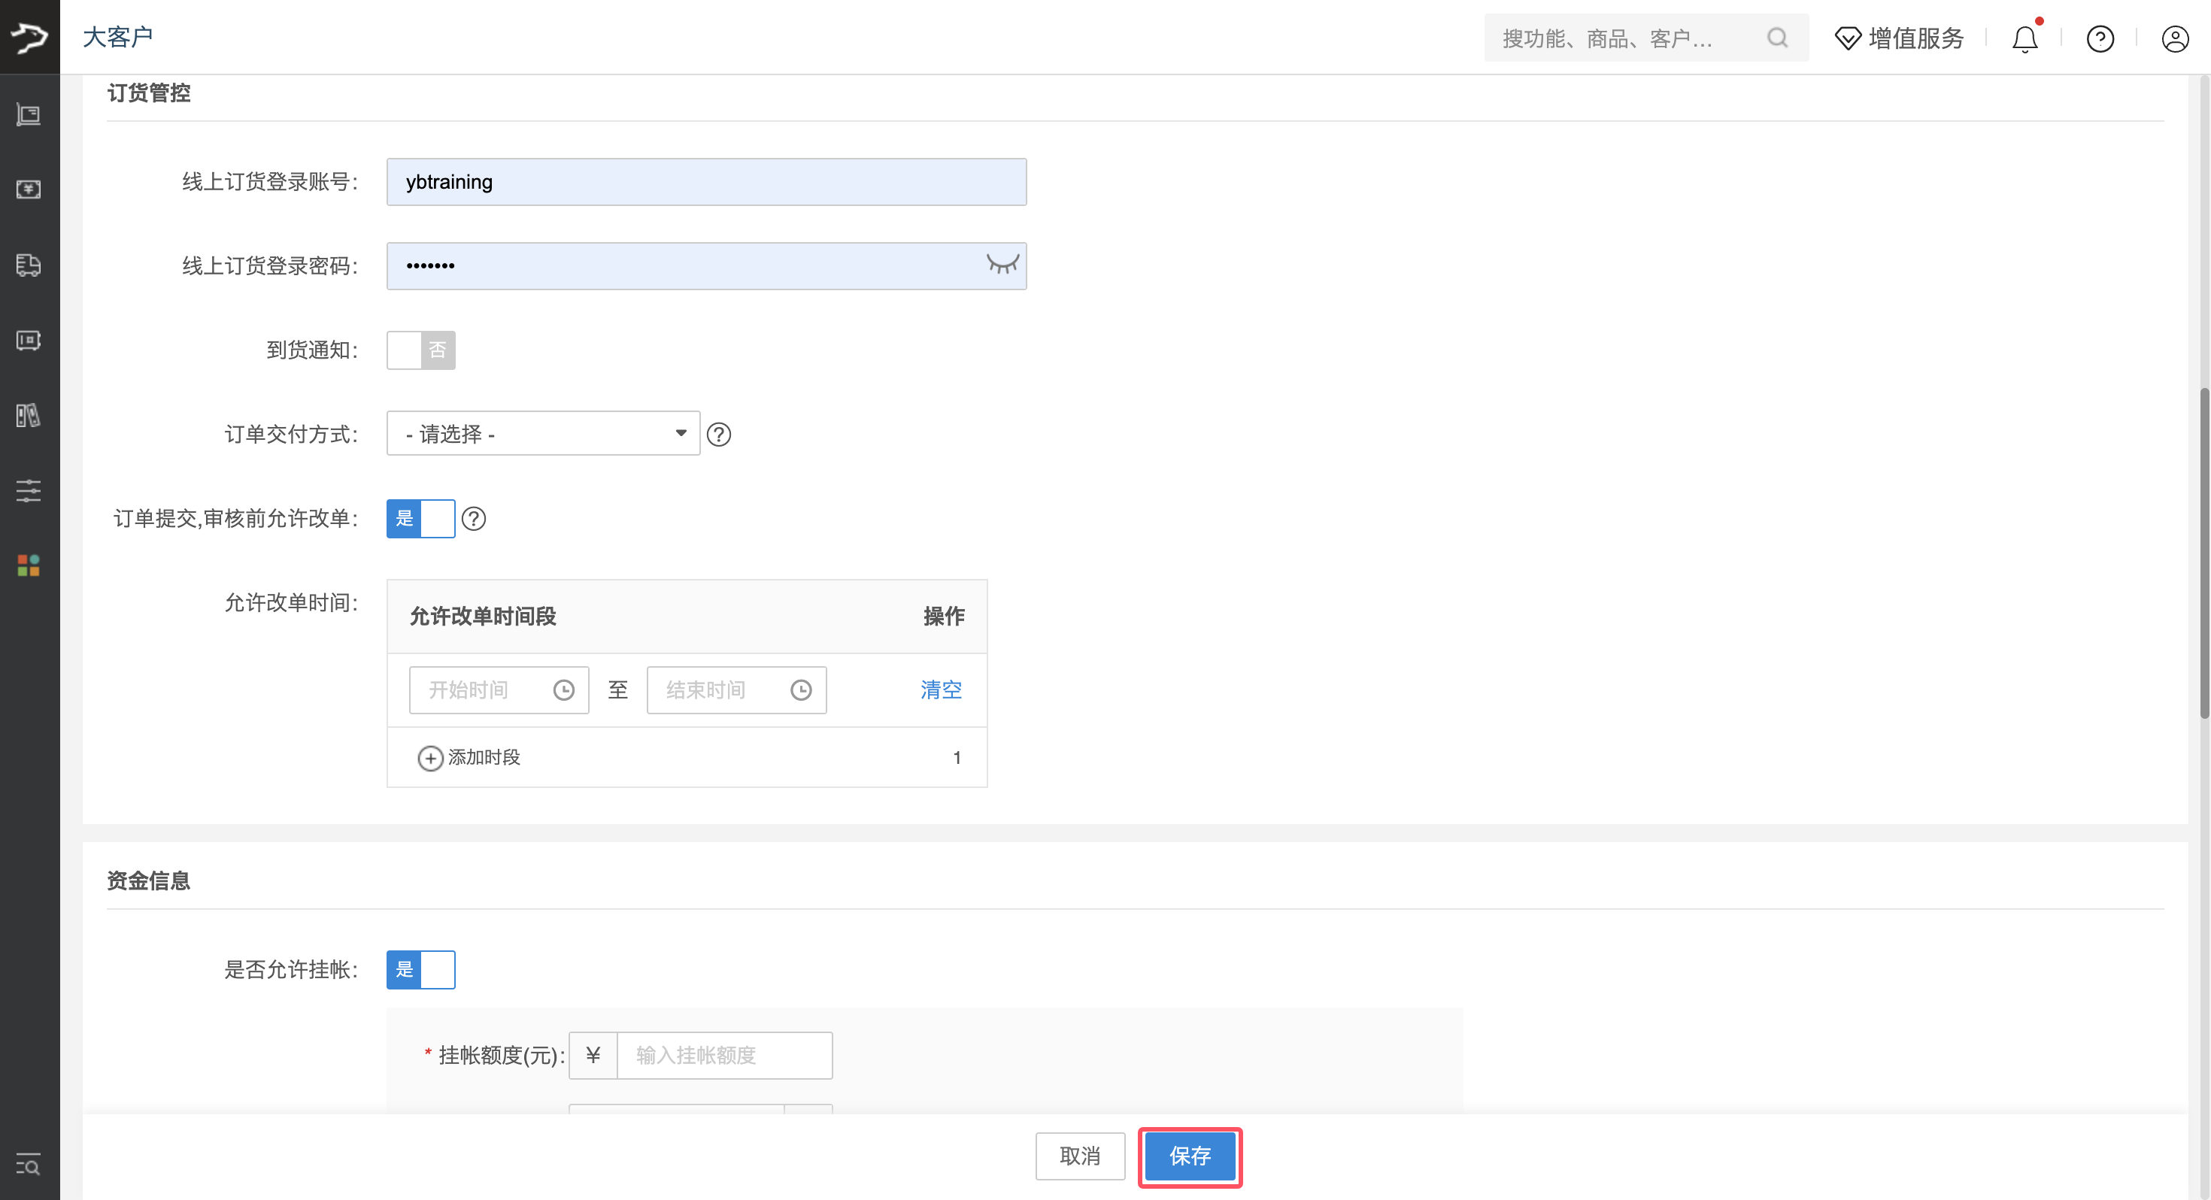
Task: Click the 清空 link
Action: (941, 689)
